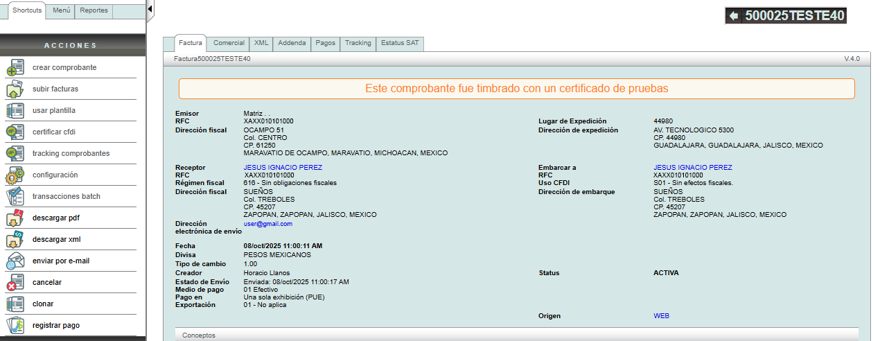Click the Receptor JESUS IGNACIO PEREZ link
The height and width of the screenshot is (341, 880).
click(x=283, y=168)
